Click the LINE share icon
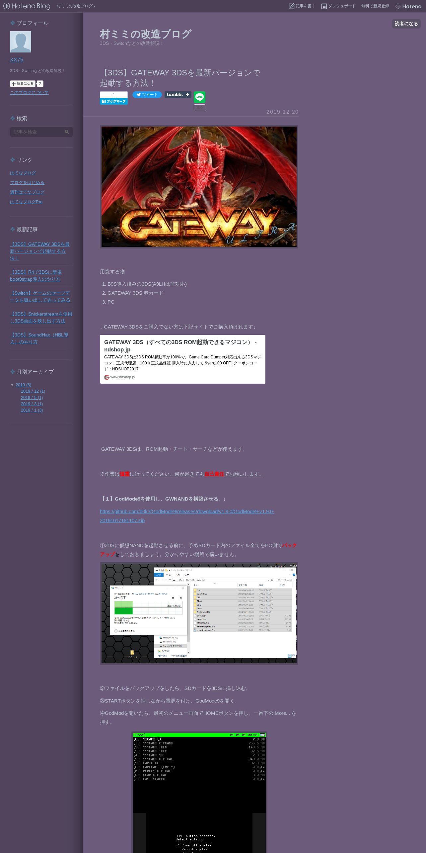 click(x=199, y=97)
